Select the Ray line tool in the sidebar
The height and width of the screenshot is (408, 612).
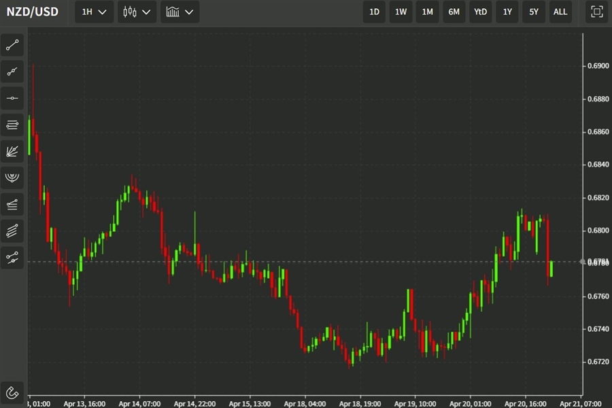click(x=12, y=71)
